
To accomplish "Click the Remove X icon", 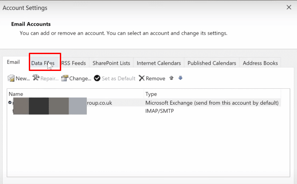I will click(x=141, y=78).
